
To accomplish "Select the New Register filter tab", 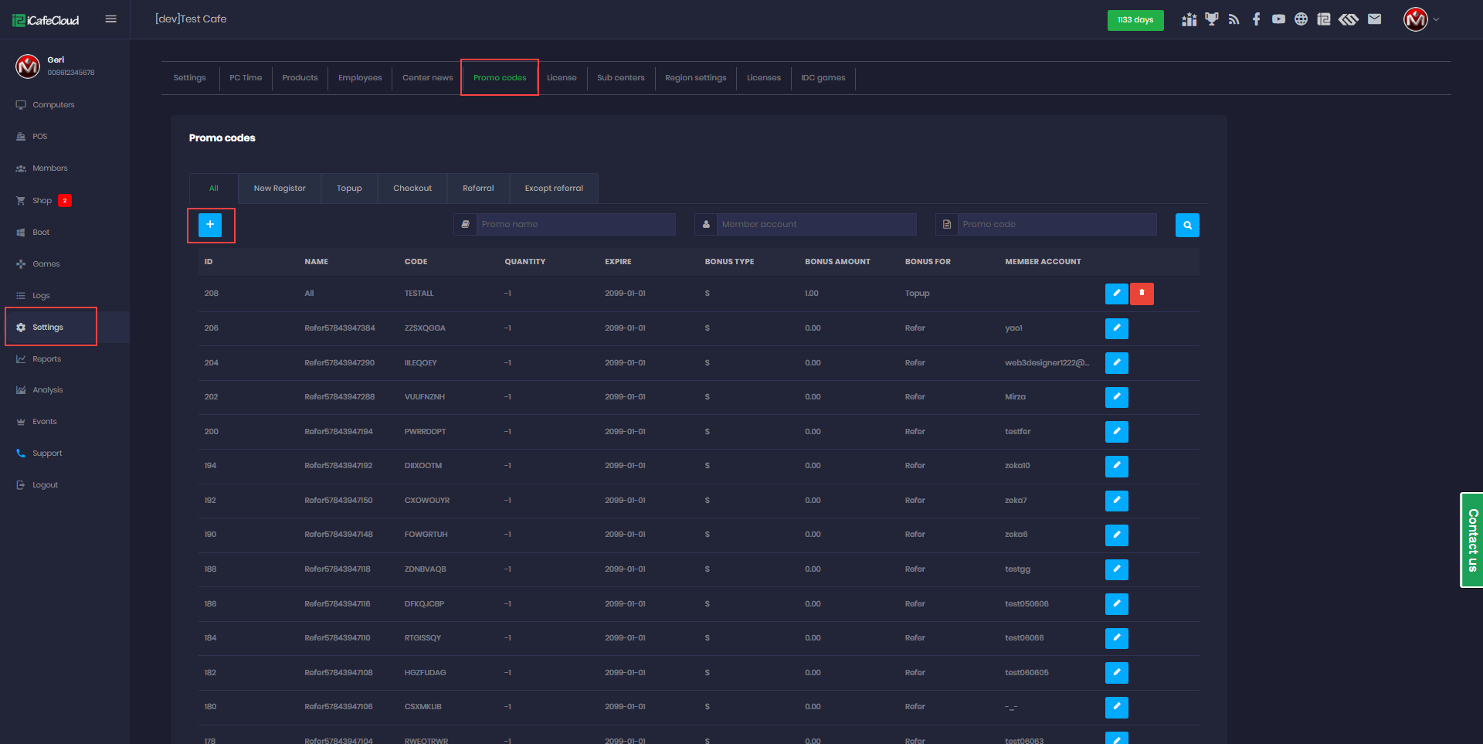I will click(x=280, y=189).
